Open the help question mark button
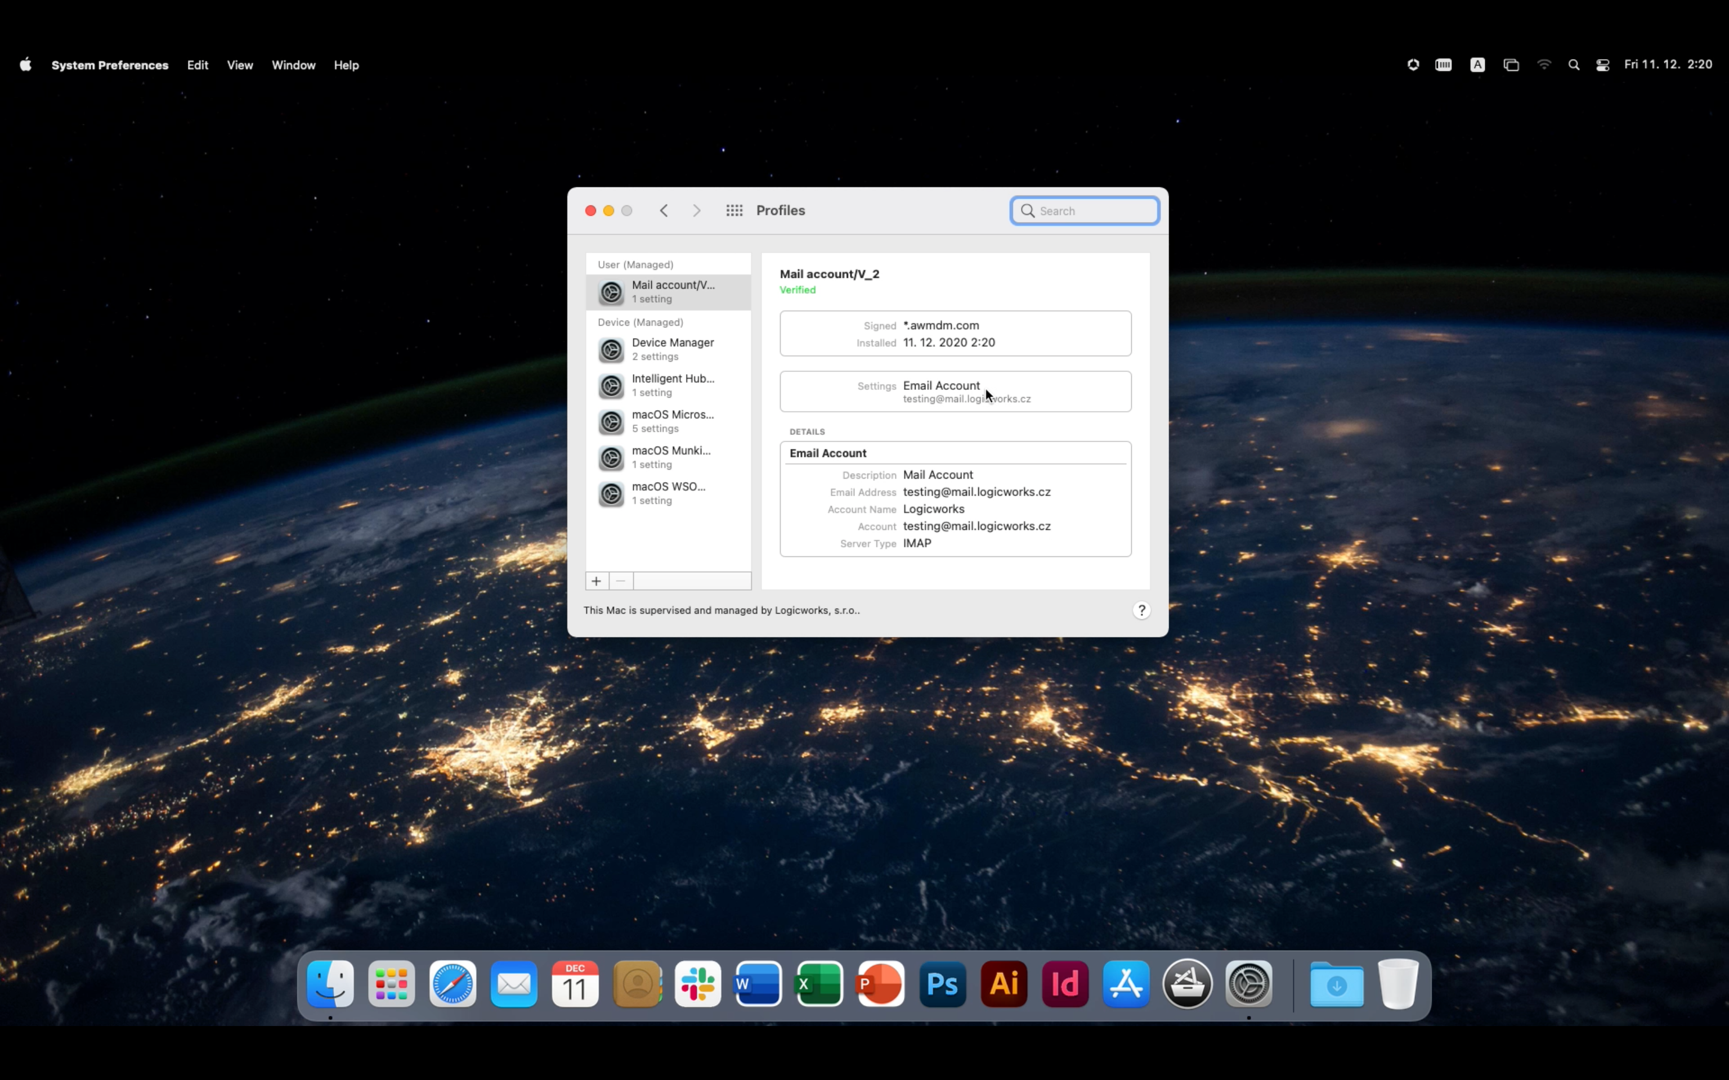Viewport: 1729px width, 1080px height. click(x=1141, y=610)
